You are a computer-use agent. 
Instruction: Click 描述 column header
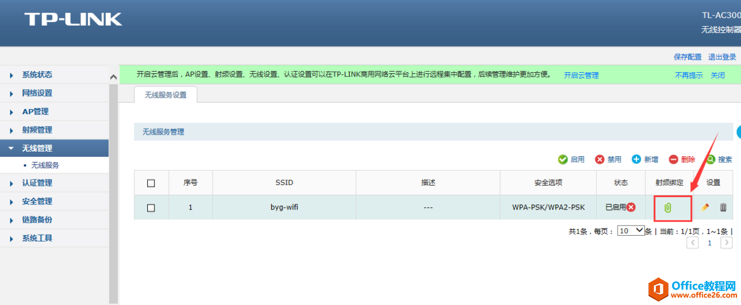[428, 182]
